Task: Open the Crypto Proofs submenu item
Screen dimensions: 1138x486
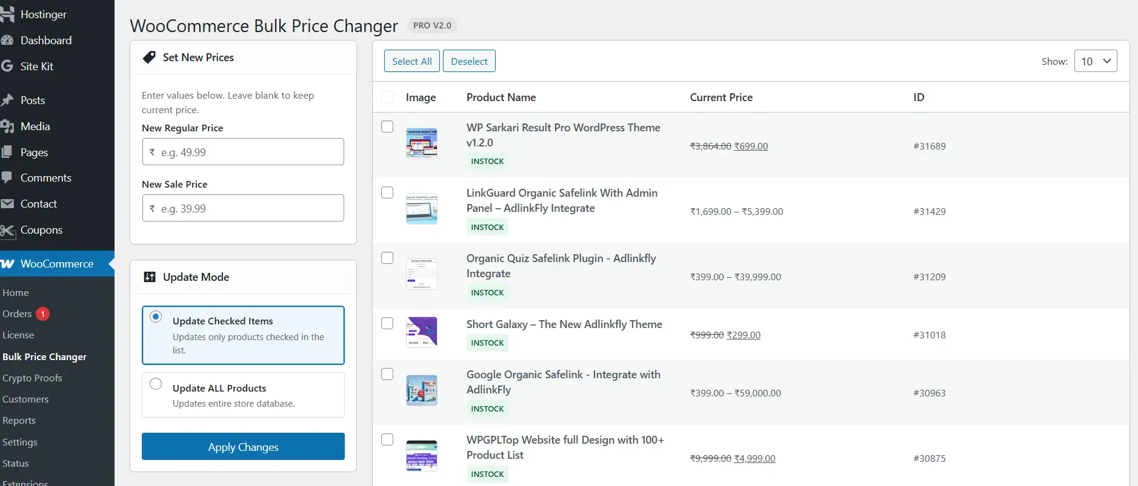Action: click(x=32, y=378)
